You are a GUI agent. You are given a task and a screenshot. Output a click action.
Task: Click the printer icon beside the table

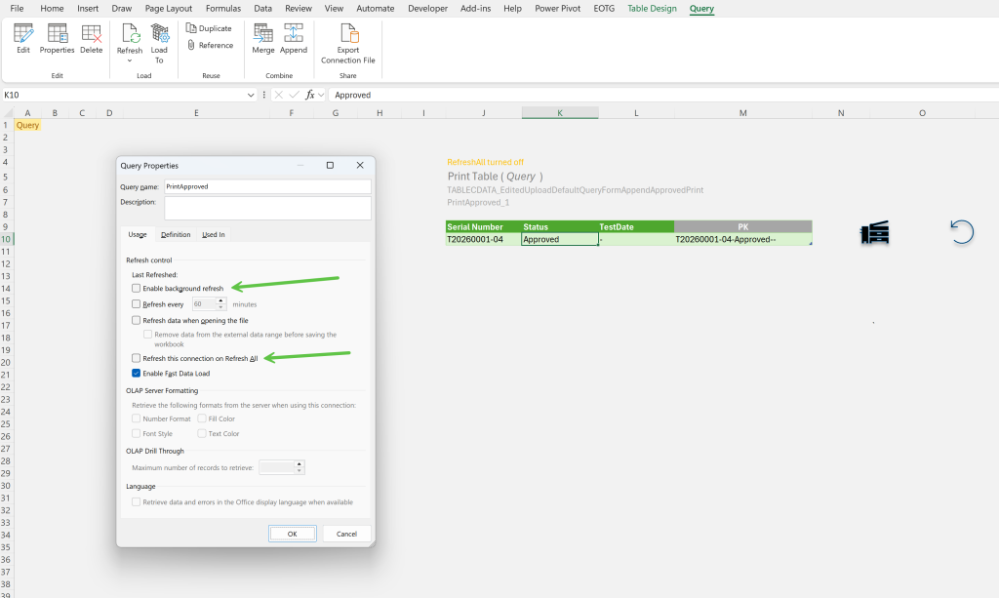point(875,232)
